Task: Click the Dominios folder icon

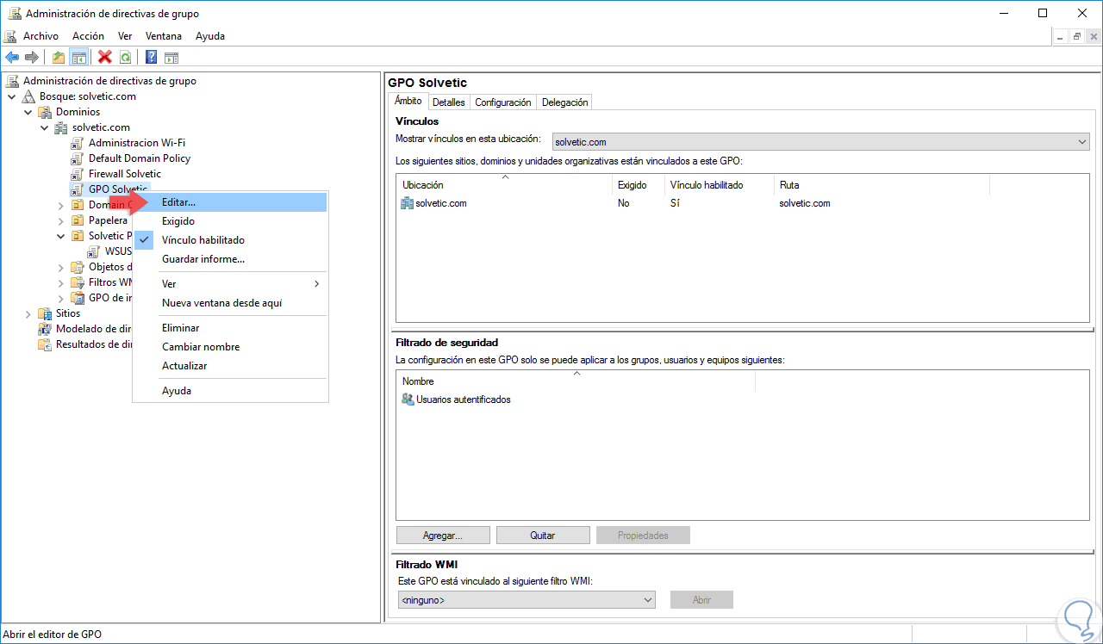Action: point(45,112)
